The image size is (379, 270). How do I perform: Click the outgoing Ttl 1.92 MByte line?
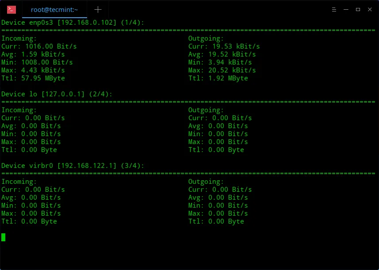coord(218,78)
